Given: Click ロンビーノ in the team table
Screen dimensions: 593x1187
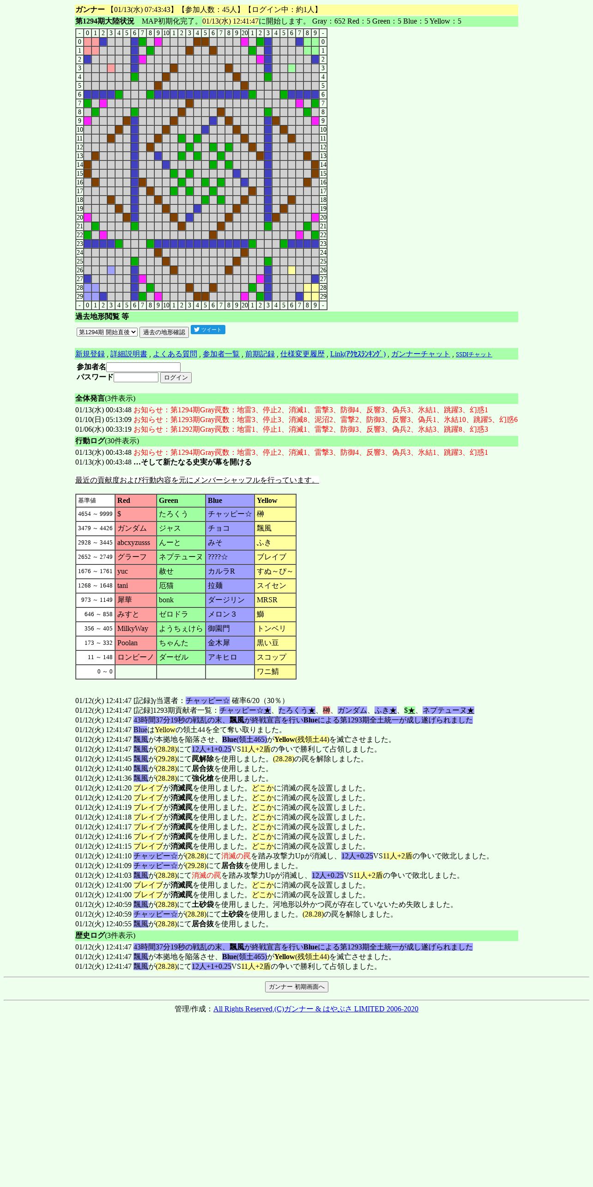Looking at the screenshot, I should 136,657.
